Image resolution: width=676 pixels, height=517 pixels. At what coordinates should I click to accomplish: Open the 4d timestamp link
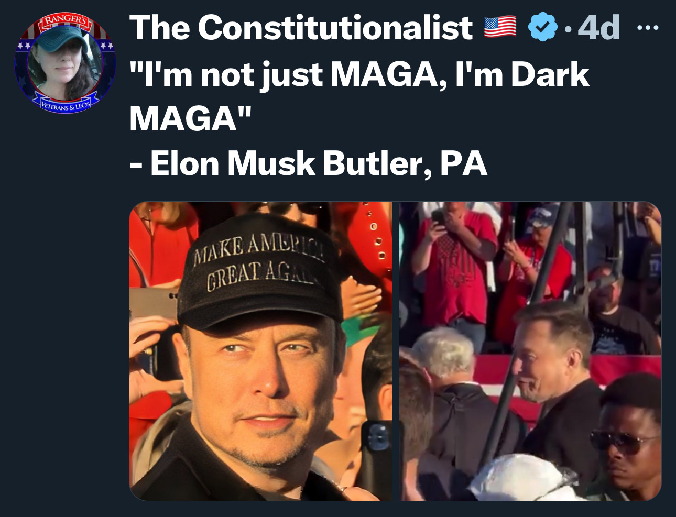pyautogui.click(x=599, y=27)
